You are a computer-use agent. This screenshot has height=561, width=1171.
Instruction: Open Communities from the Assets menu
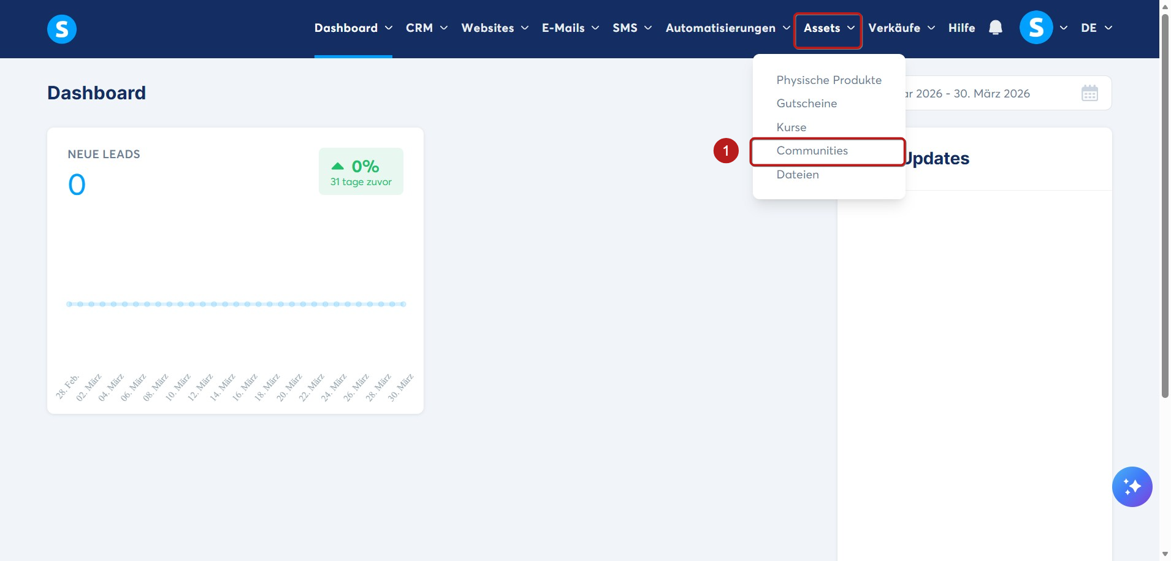(812, 151)
